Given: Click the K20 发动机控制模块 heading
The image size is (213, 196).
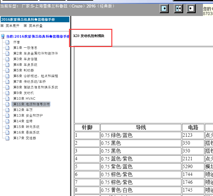Looking at the screenshot, I should click(89, 36).
